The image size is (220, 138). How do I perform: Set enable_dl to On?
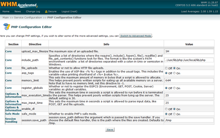[x=174, y=109]
